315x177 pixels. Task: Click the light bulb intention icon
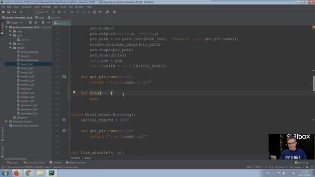point(74,92)
